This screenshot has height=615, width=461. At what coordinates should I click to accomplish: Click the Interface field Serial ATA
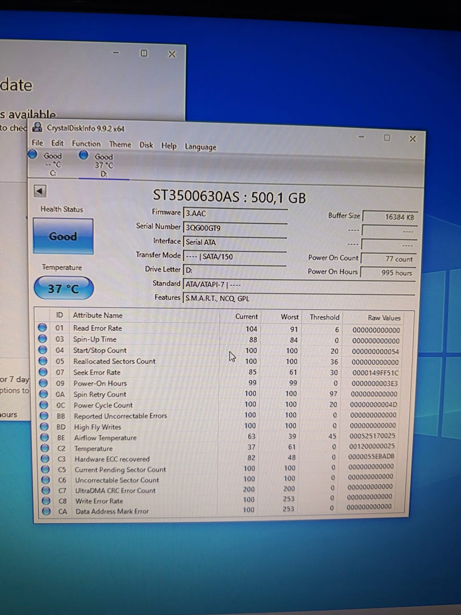click(235, 242)
